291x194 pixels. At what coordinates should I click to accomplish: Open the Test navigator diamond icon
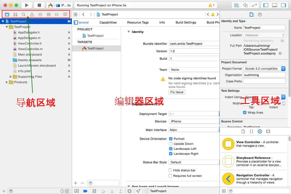coord(40,14)
